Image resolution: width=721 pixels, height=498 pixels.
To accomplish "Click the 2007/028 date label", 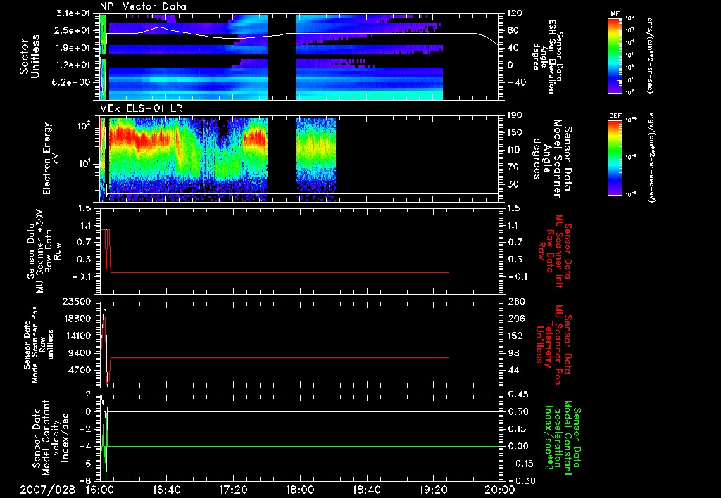I will [47, 490].
